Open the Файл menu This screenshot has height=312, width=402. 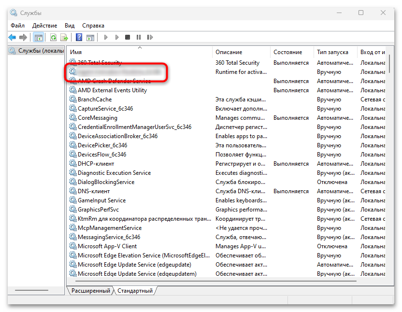pos(18,26)
